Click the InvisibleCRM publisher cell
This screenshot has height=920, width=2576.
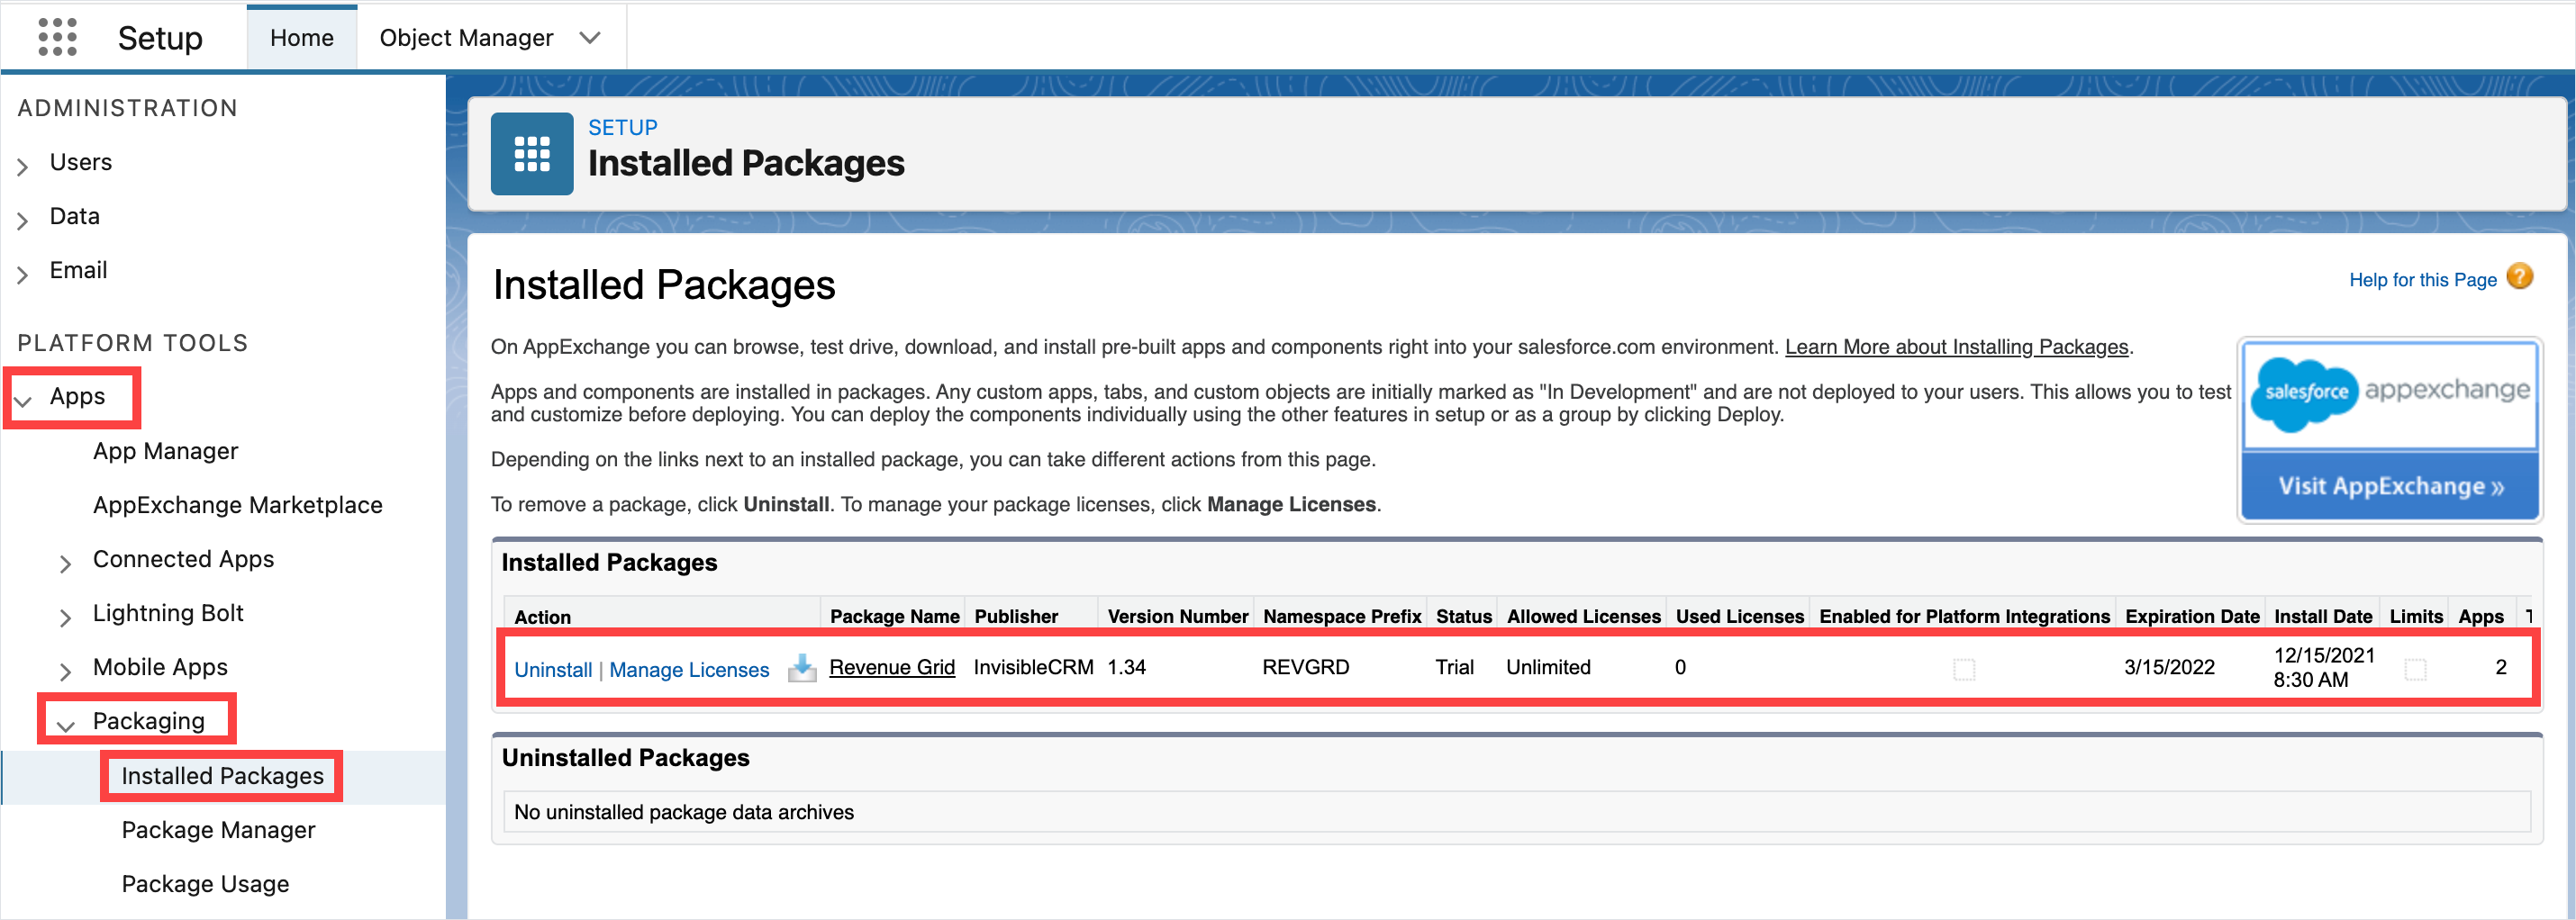point(1033,666)
